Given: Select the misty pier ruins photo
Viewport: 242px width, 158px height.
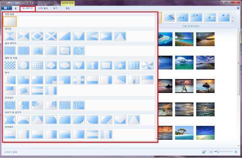Looking at the screenshot, I should coord(184,86).
